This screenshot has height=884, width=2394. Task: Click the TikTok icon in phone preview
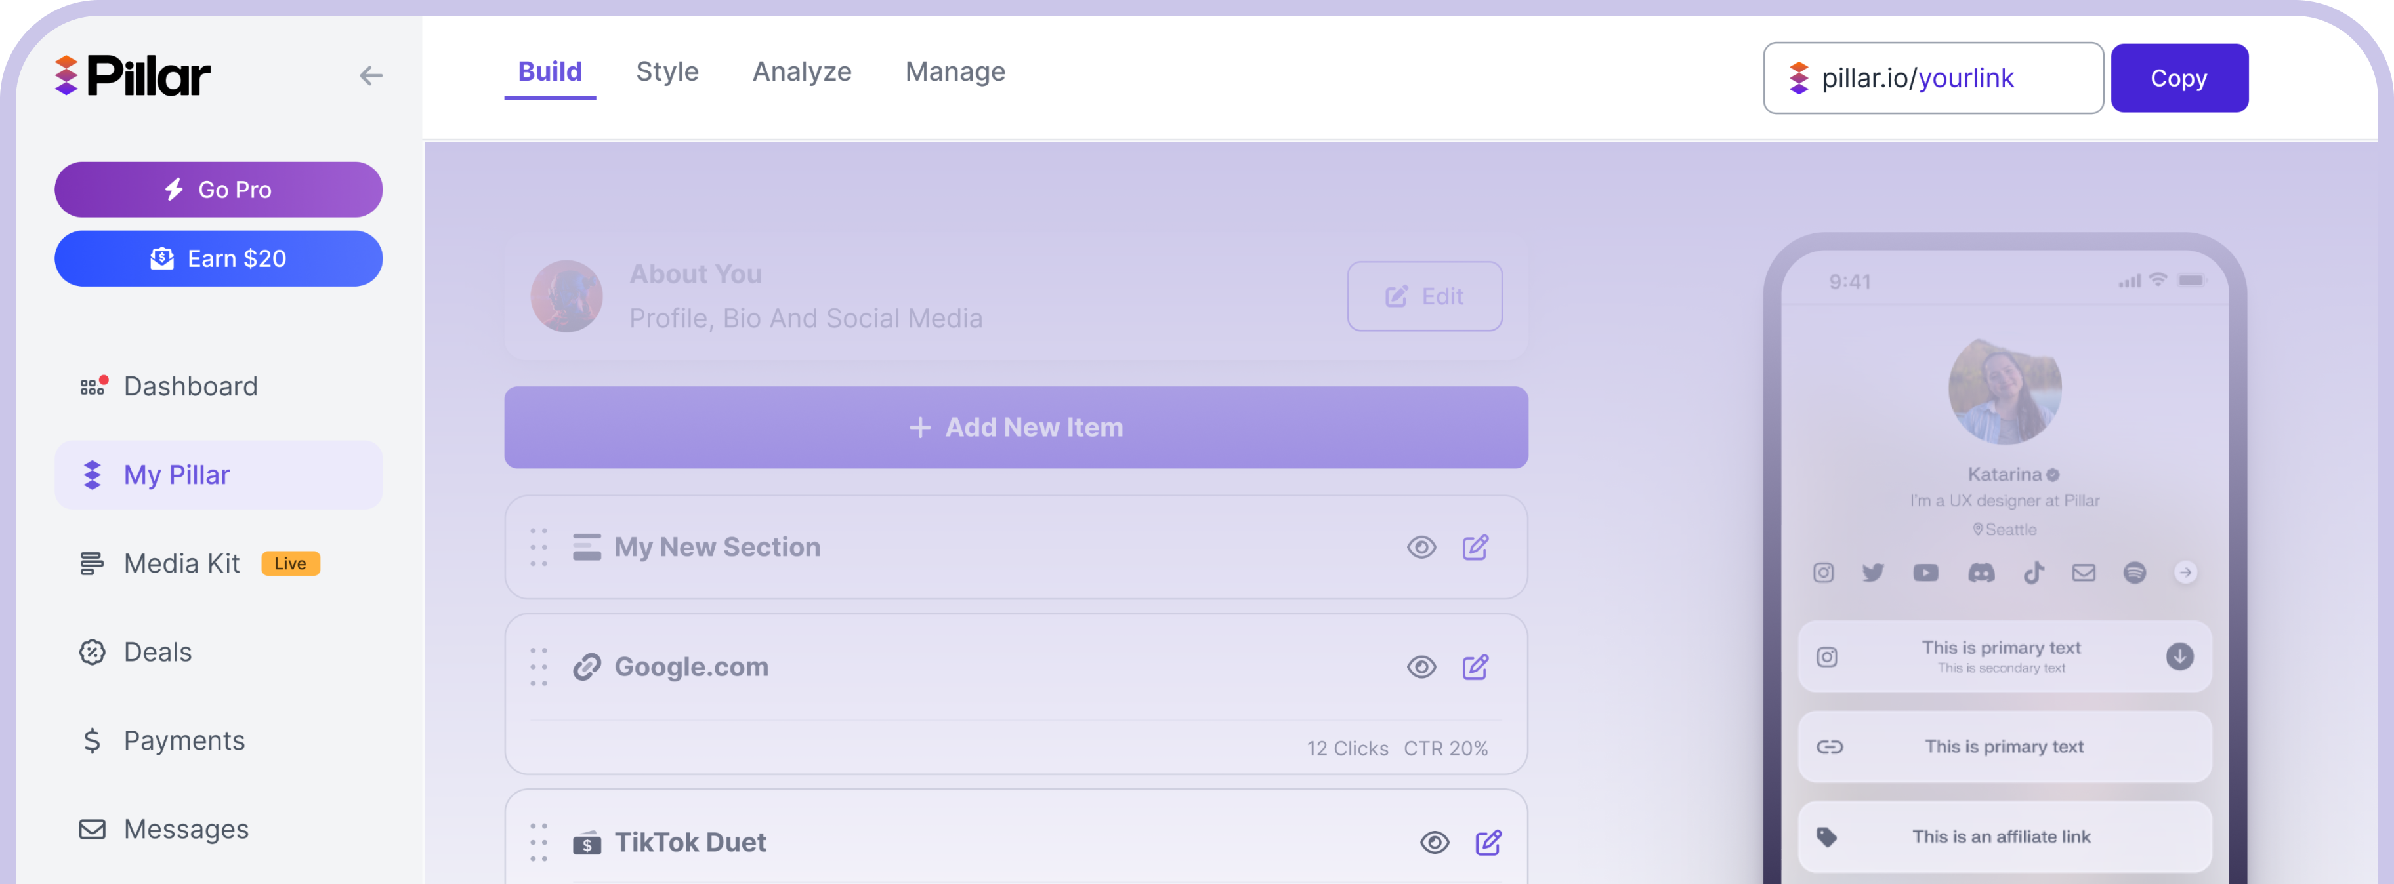click(2034, 573)
